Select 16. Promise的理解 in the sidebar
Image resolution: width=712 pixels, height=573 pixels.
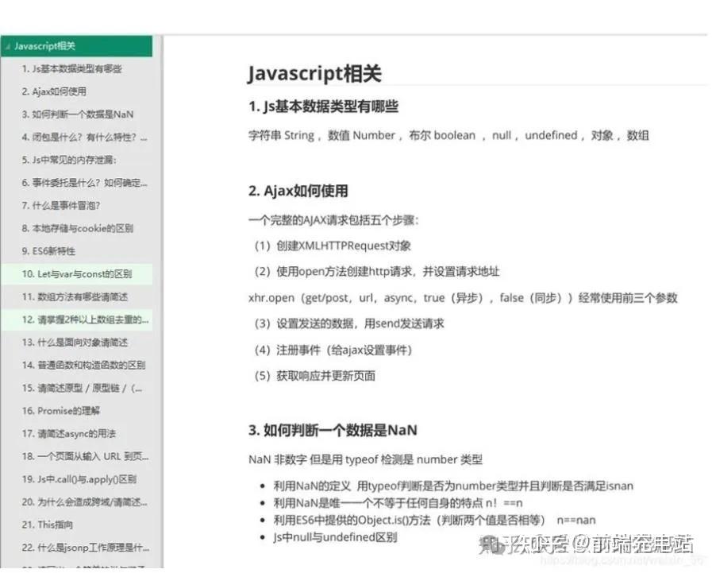tap(65, 410)
